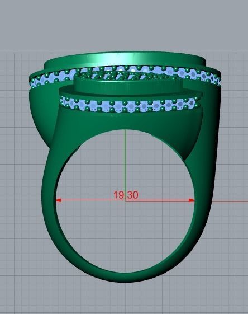Click the 19.30 dimension text

pos(126,195)
